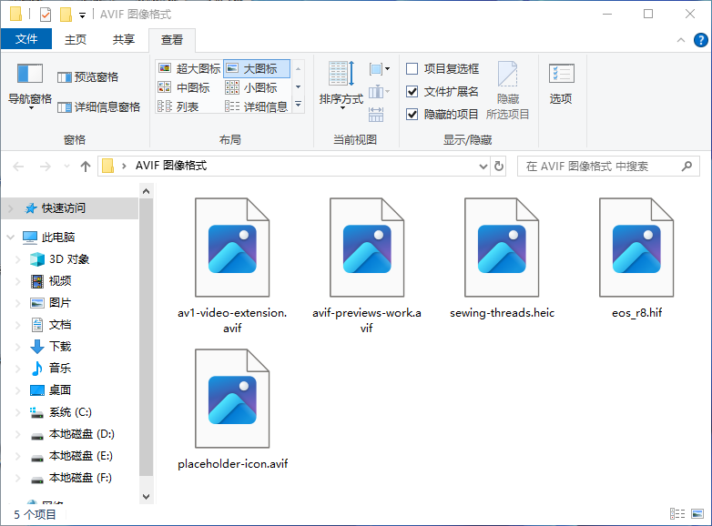712x526 pixels.
Task: Go up one folder level
Action: [x=86, y=167]
